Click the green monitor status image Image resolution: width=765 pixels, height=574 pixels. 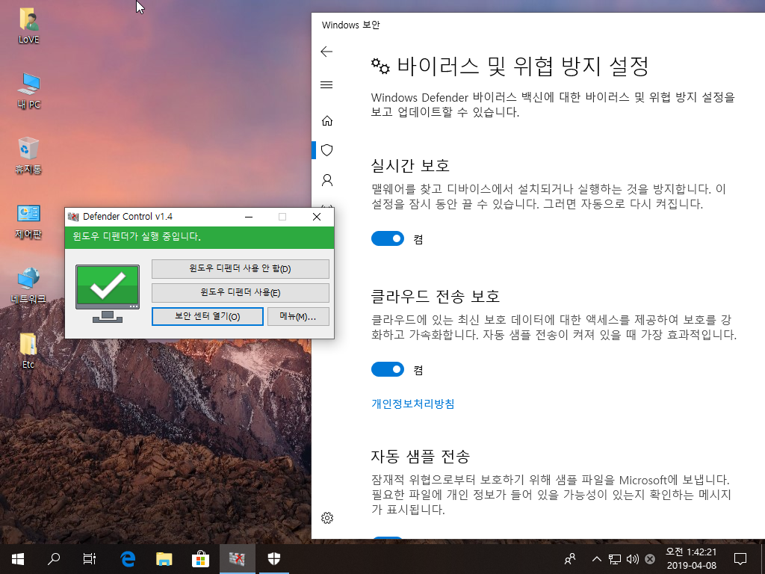(x=108, y=293)
